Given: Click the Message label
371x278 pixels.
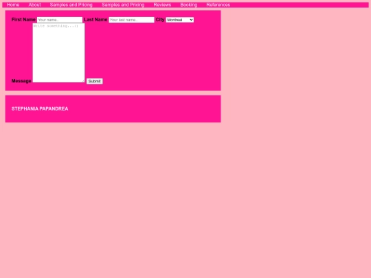Looking at the screenshot, I should 21,81.
